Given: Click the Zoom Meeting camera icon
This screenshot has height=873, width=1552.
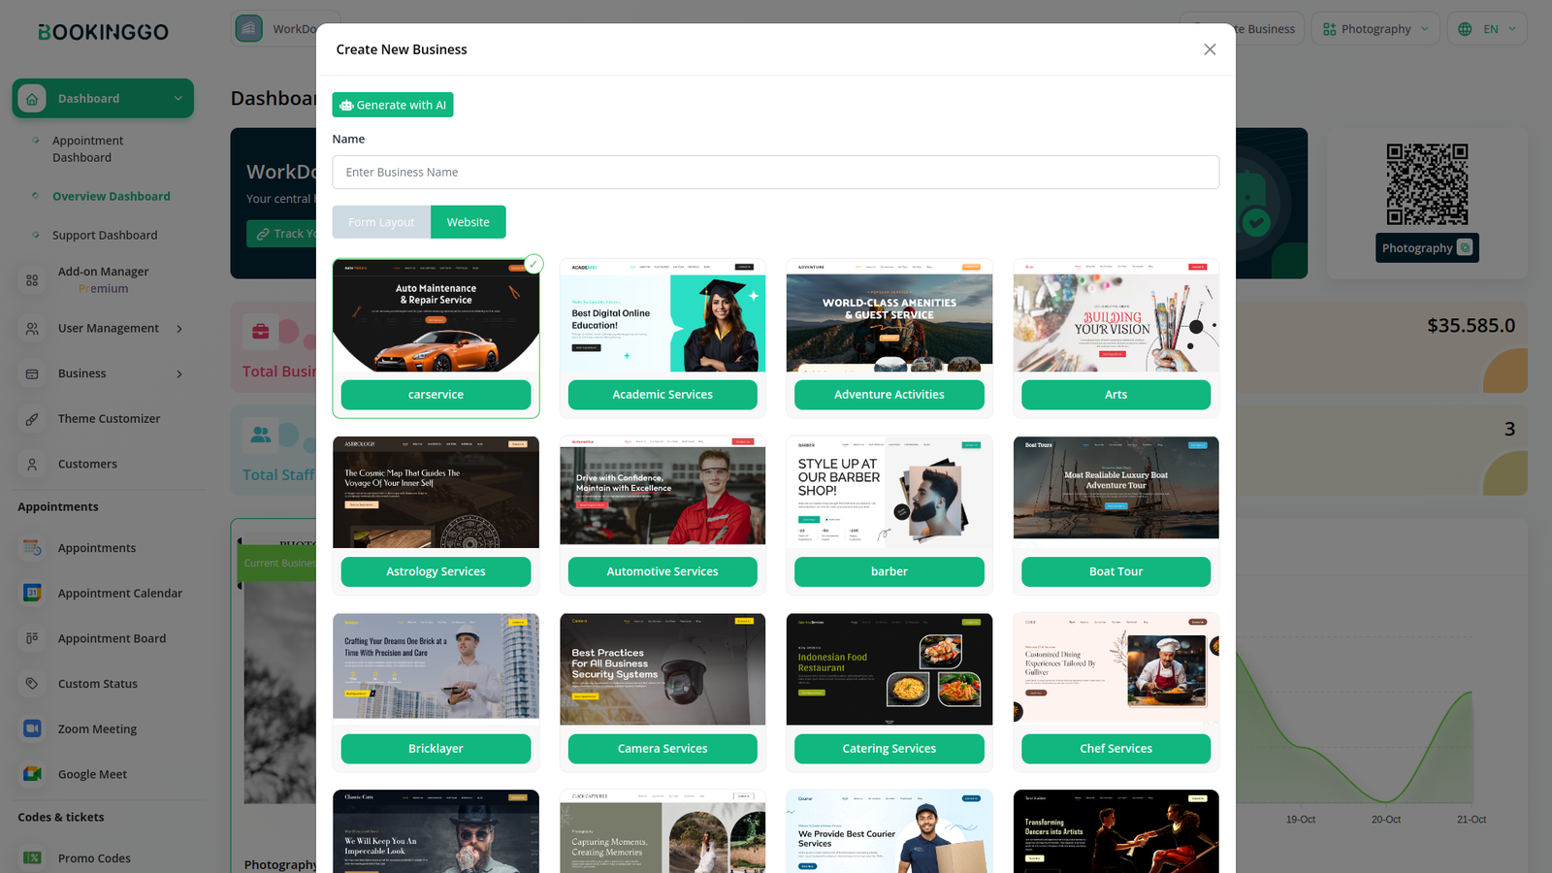Looking at the screenshot, I should [32, 728].
